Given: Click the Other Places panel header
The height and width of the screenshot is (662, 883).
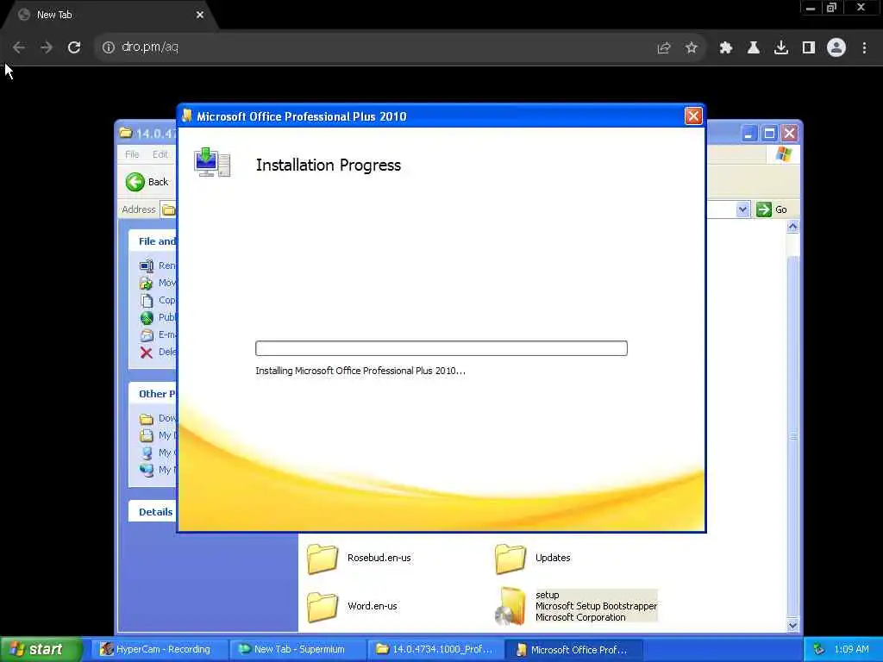Looking at the screenshot, I should [153, 393].
